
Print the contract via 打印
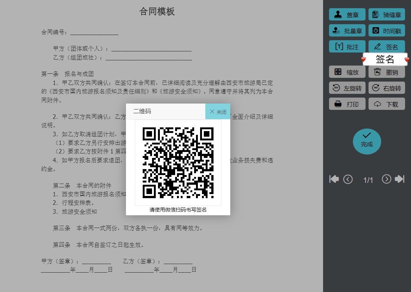tap(347, 104)
